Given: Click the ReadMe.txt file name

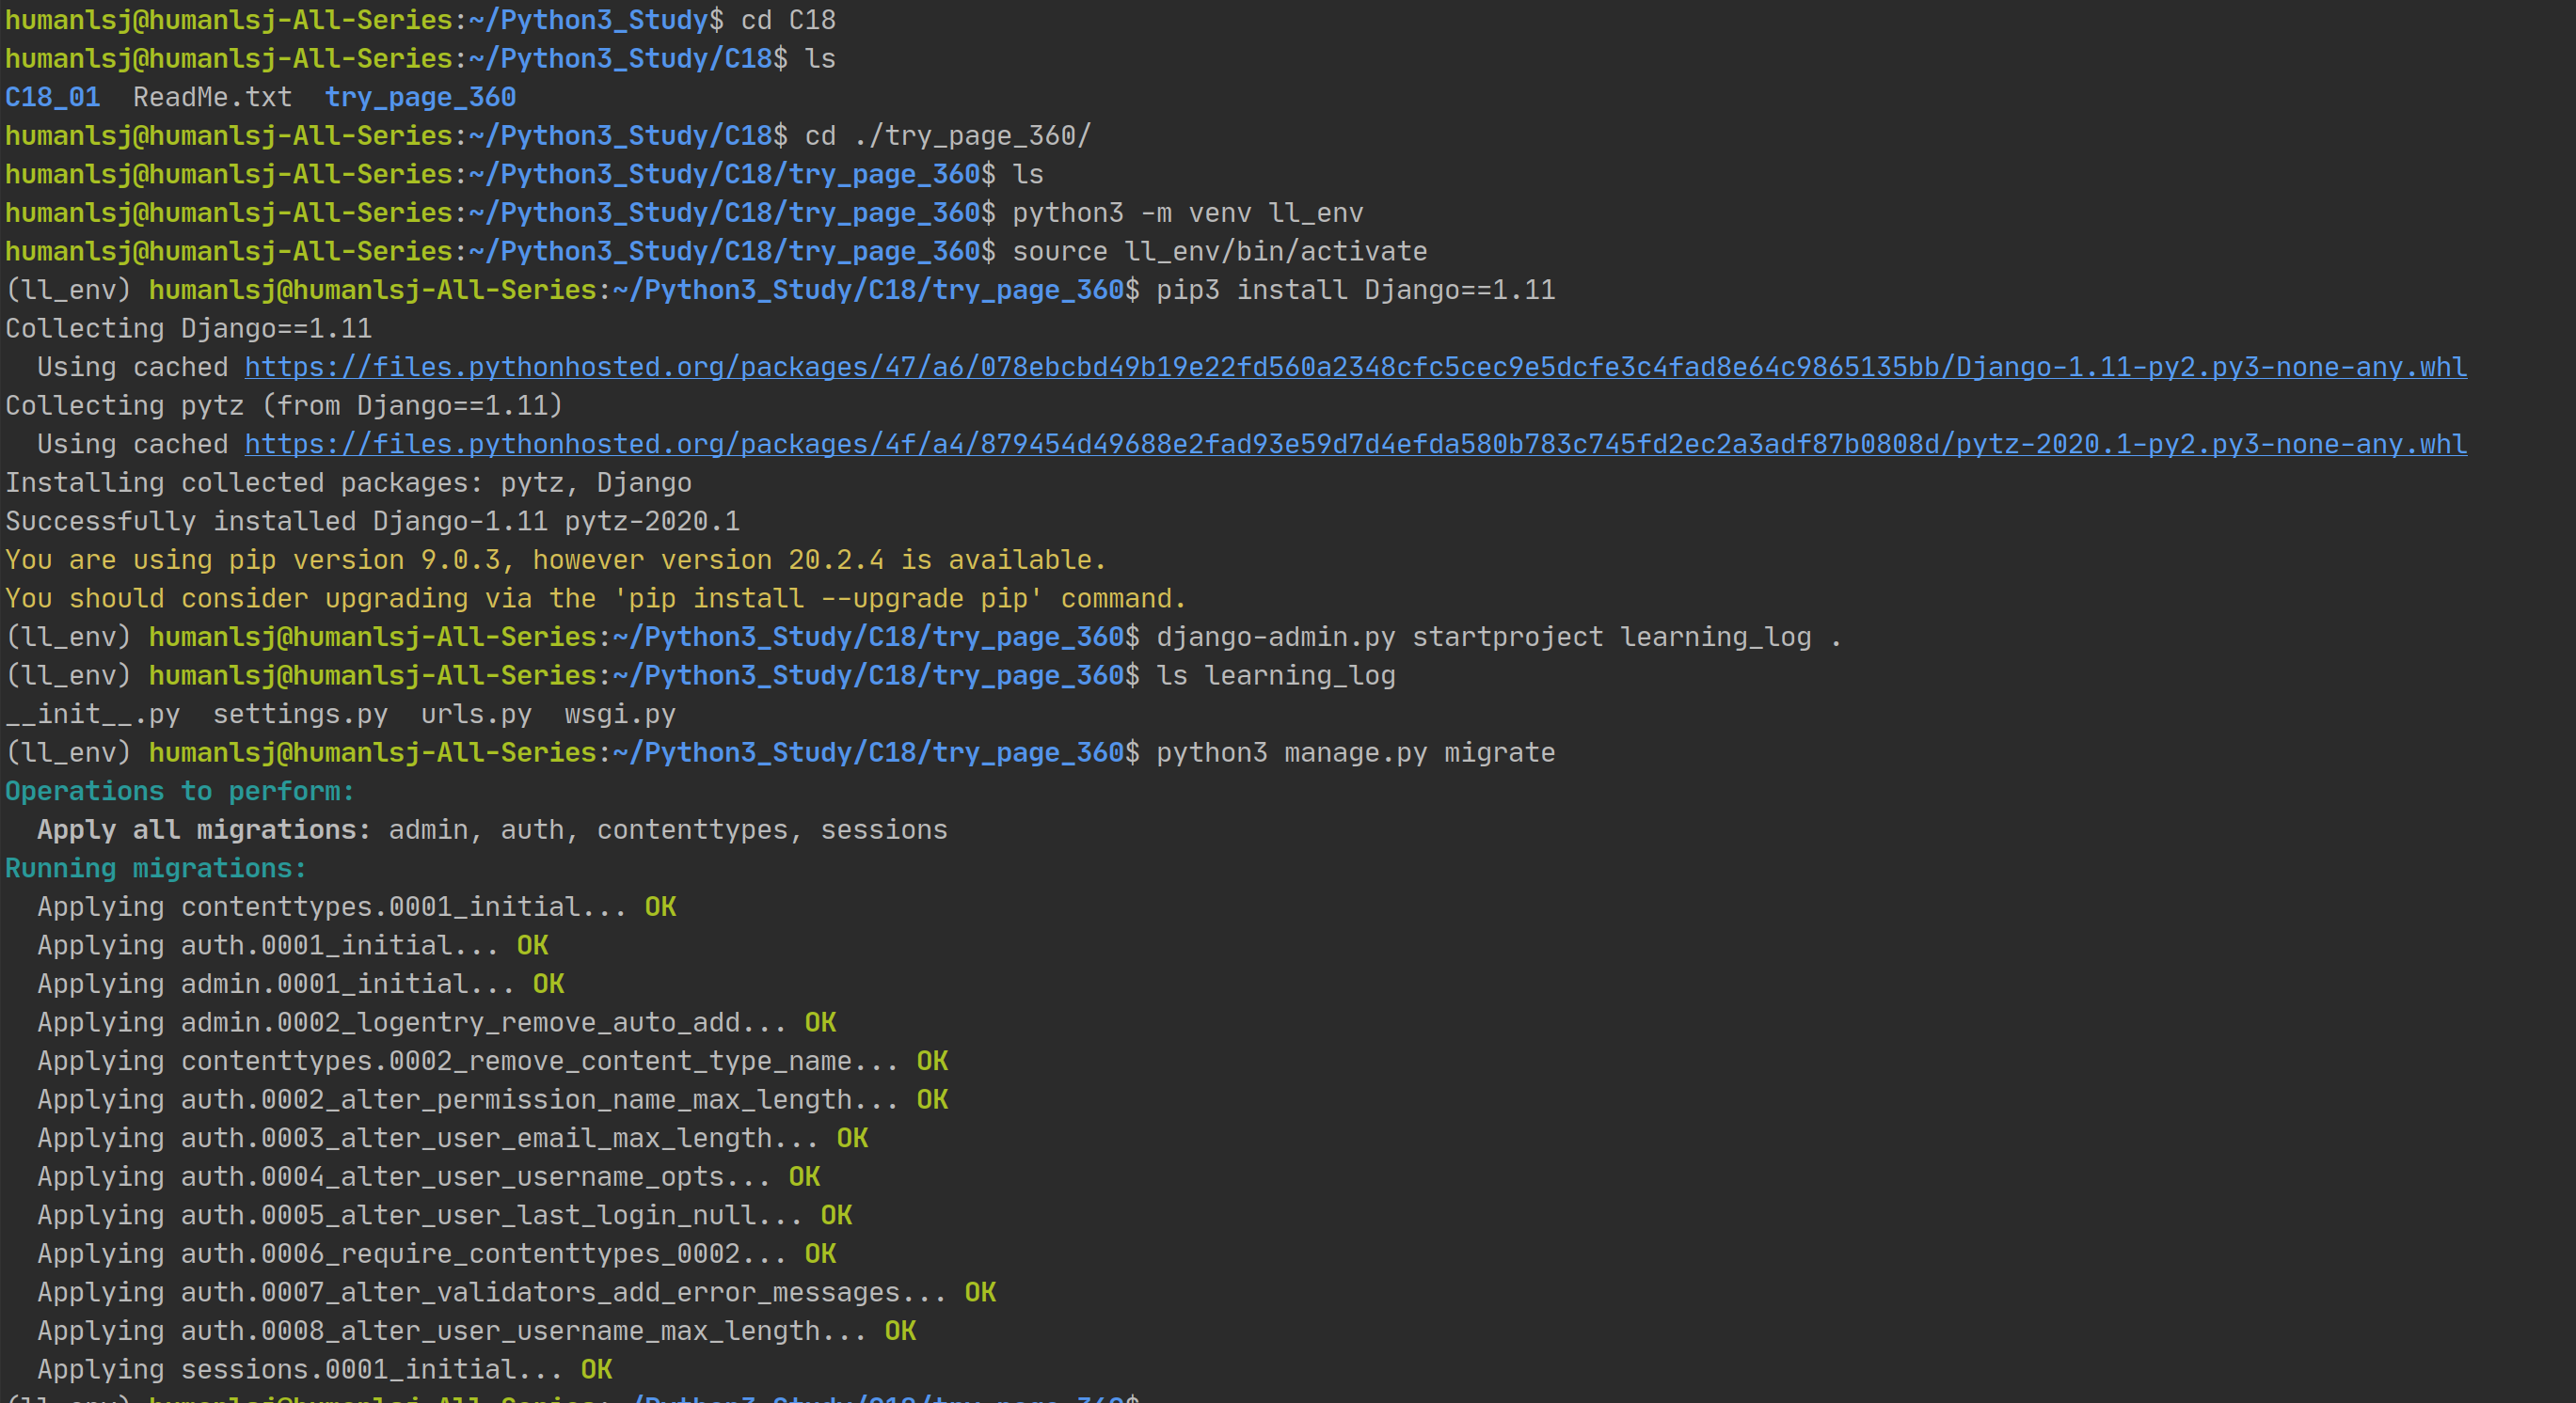Looking at the screenshot, I should click(x=212, y=98).
